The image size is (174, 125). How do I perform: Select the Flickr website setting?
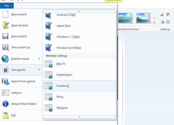(79, 97)
